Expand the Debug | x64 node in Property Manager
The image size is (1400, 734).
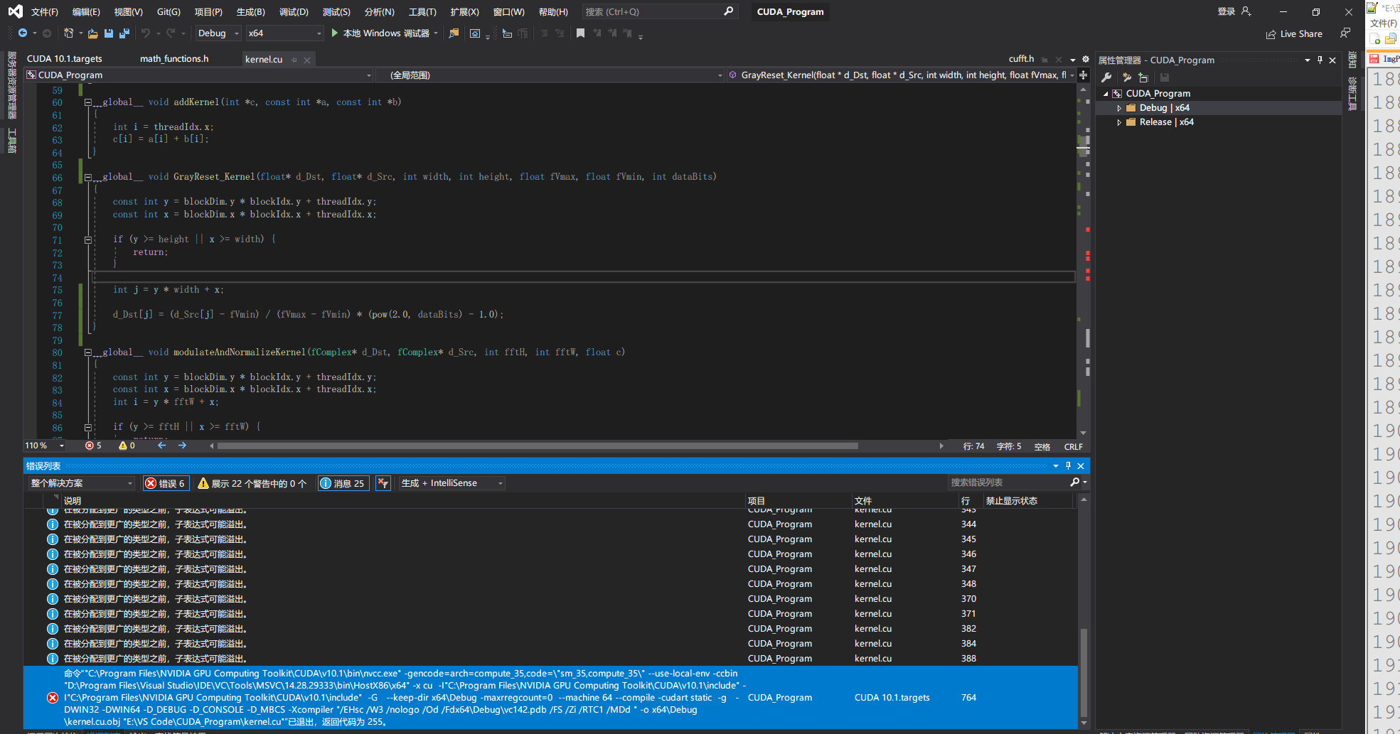1119,108
